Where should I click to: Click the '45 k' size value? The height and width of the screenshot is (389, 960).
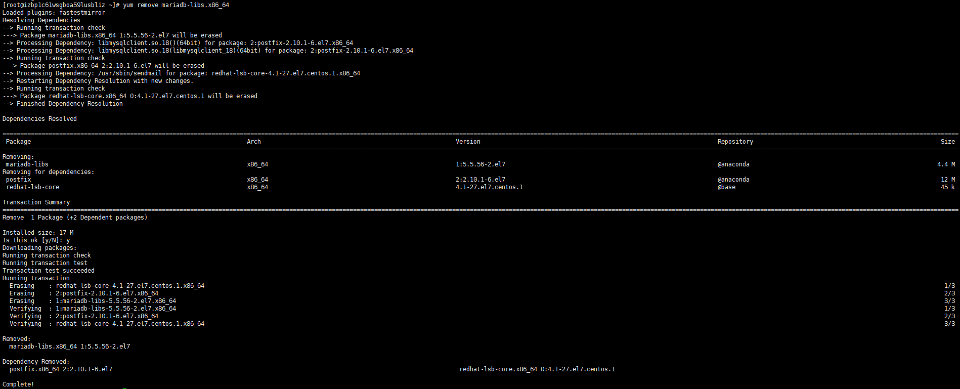point(948,187)
